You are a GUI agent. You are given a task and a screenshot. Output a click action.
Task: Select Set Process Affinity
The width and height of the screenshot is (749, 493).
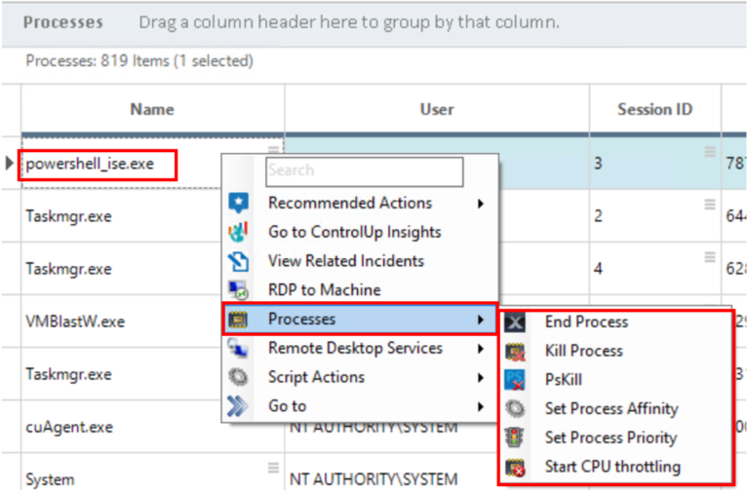pyautogui.click(x=615, y=409)
